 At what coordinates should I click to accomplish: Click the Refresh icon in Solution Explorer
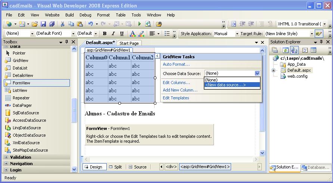point(286,50)
